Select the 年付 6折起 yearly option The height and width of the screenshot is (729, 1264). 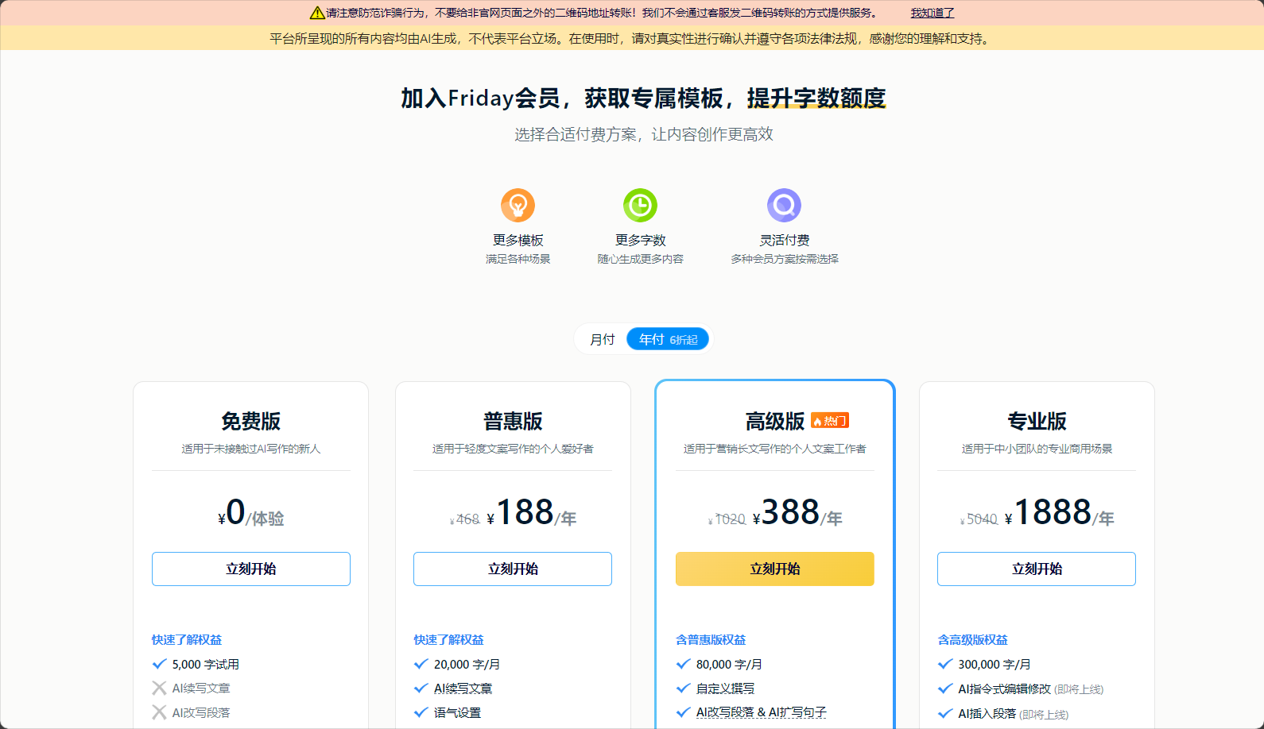tap(668, 339)
